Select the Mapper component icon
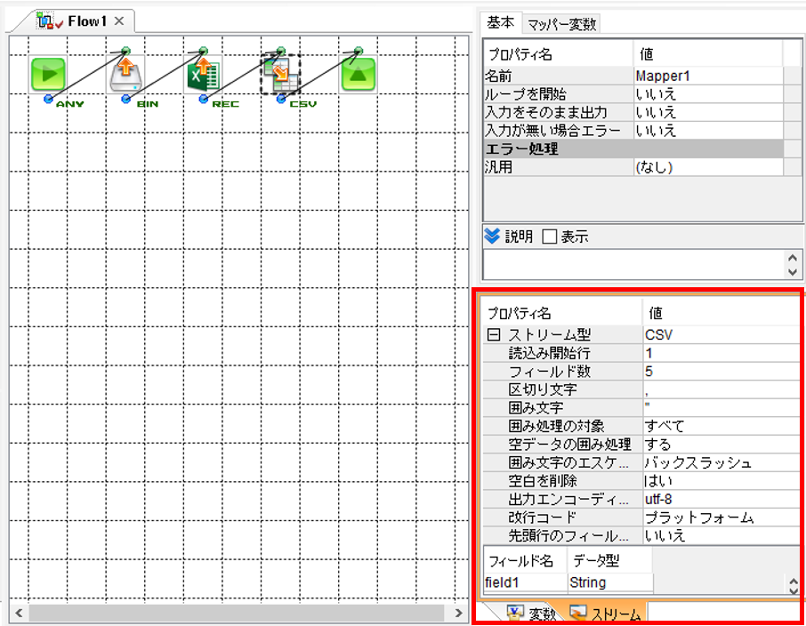 coord(280,75)
